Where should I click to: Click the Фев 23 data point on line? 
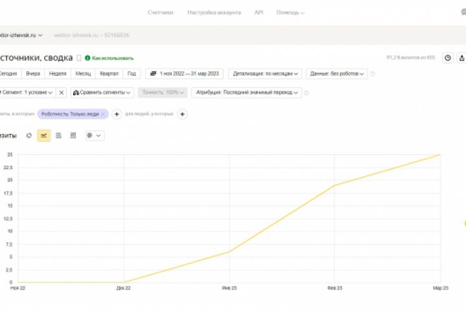[x=335, y=185]
